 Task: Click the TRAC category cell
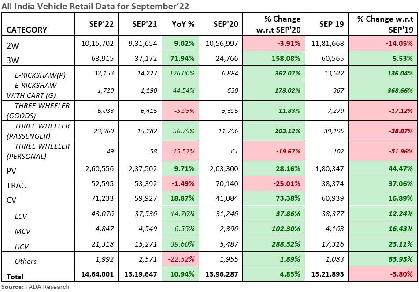(17, 185)
